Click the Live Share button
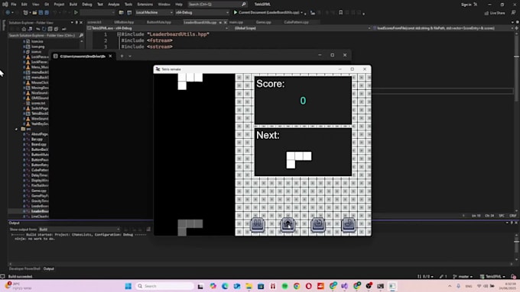Screen dimensions: 520x292 click(495, 13)
